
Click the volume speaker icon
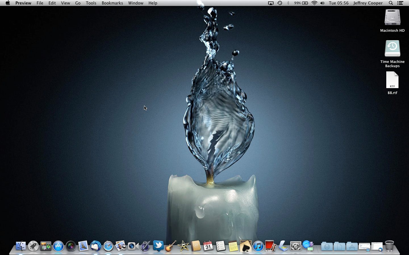point(322,3)
